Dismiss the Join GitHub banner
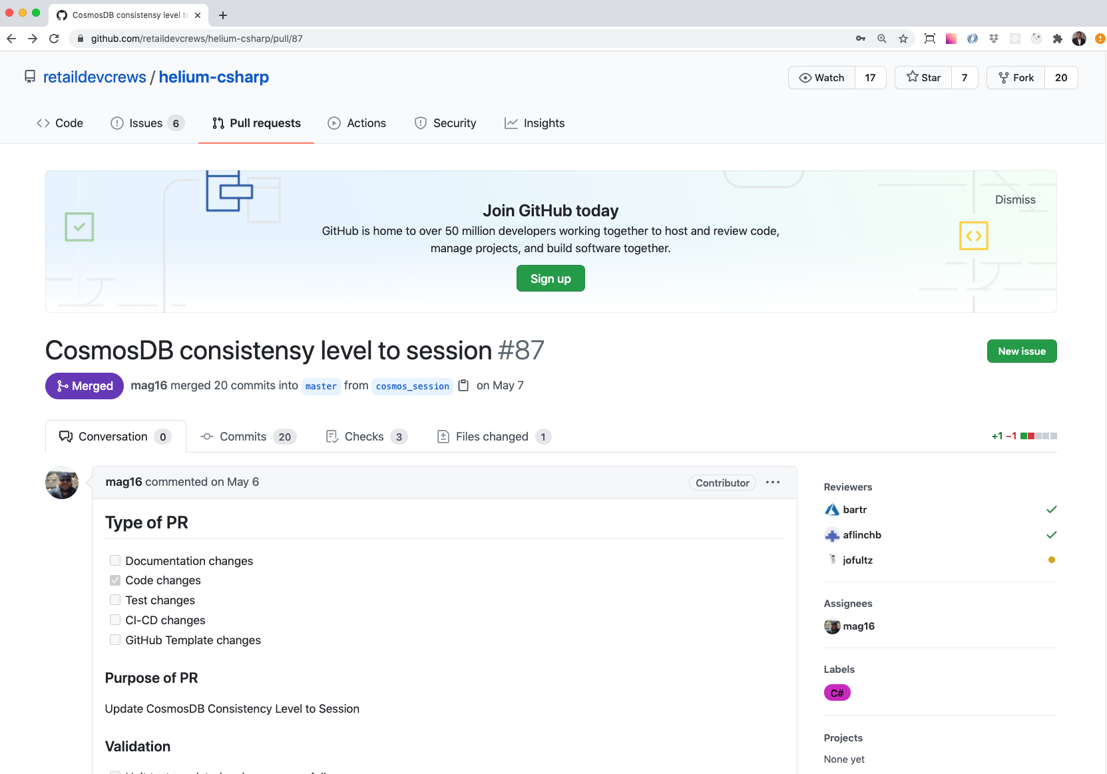Screen dimensions: 1107x774 coord(1014,200)
